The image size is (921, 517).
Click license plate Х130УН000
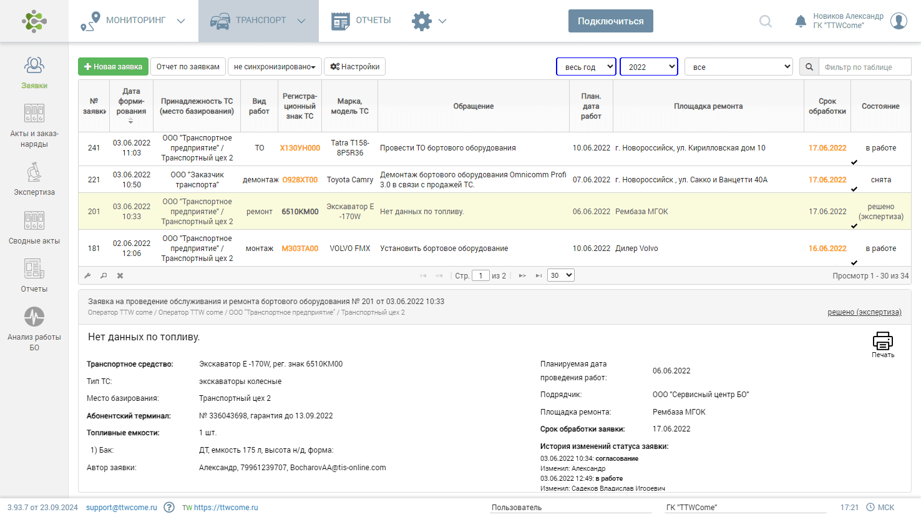coord(300,148)
